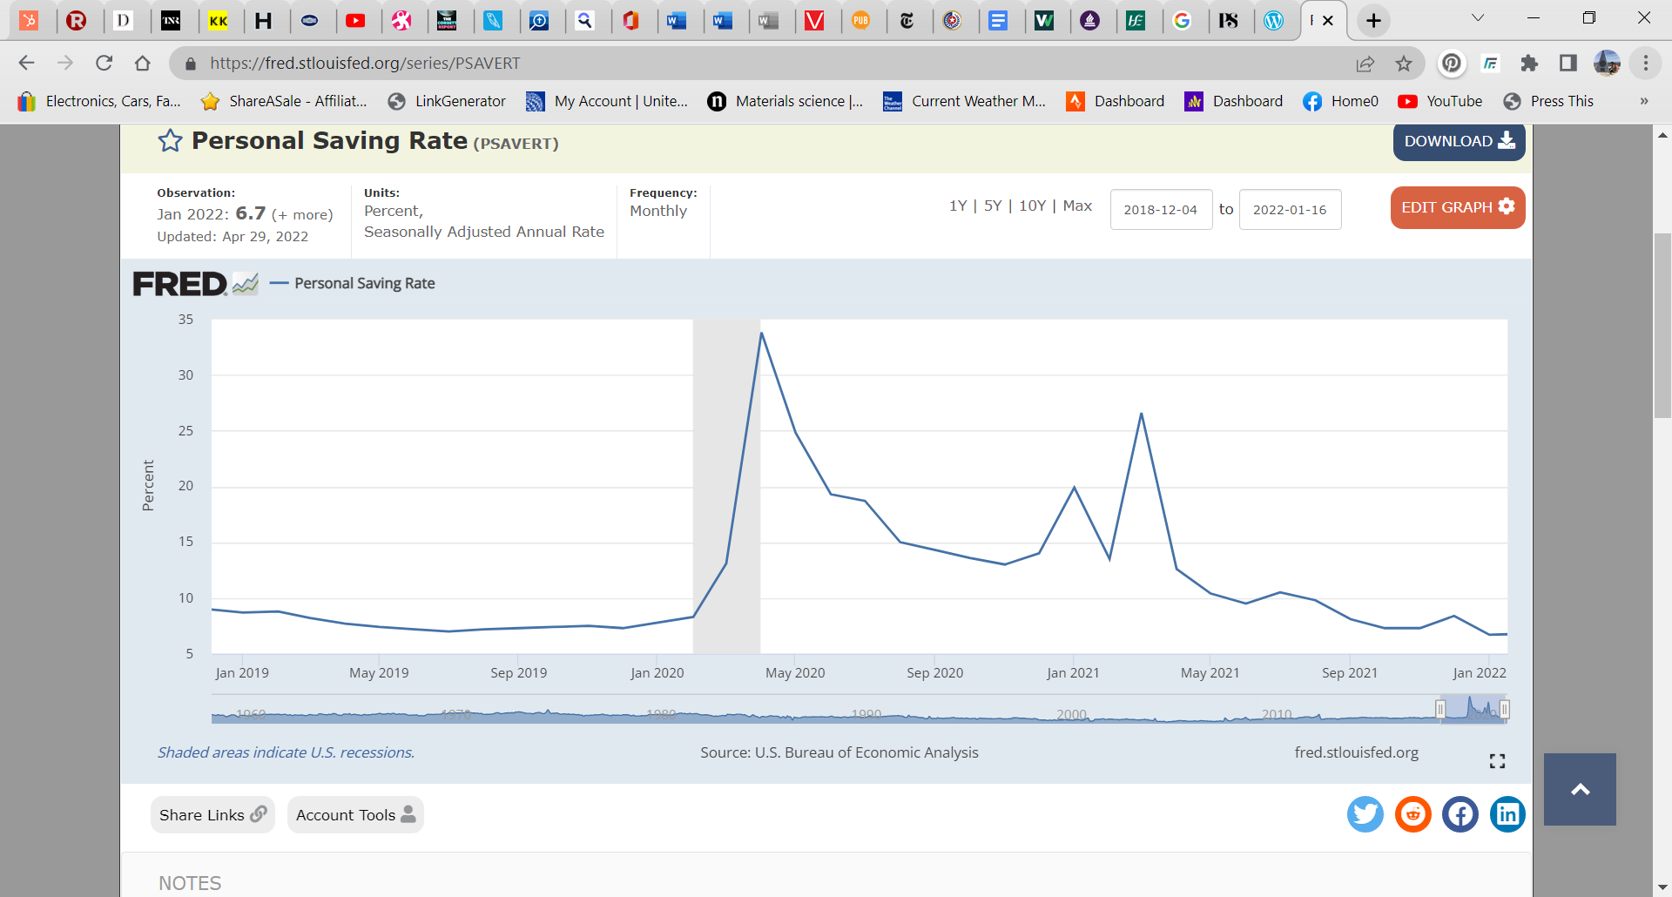Expand the Share Links options
Image resolution: width=1672 pixels, height=897 pixels.
pos(212,815)
